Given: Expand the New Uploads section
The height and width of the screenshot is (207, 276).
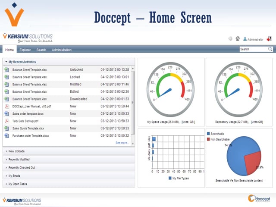Looking at the screenshot, I should [x=16, y=151].
